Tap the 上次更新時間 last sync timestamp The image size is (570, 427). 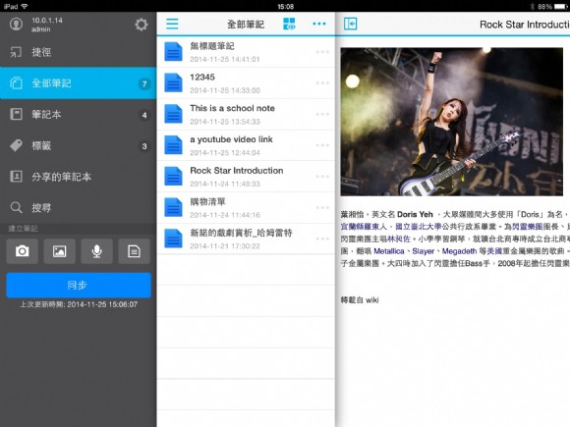tap(79, 304)
